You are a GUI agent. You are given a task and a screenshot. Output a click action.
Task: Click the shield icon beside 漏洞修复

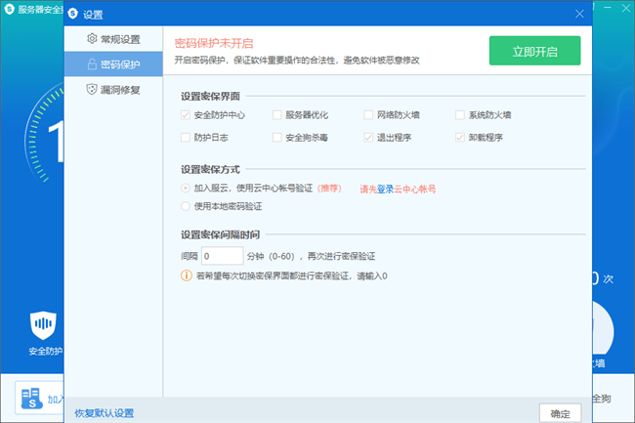pyautogui.click(x=92, y=90)
